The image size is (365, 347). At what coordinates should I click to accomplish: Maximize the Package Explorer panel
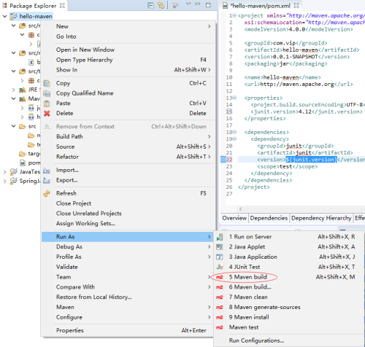[208, 5]
